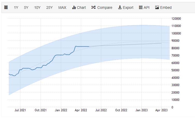Click the Export download arrow icon
Image resolution: width=195 pixels, height=118 pixels.
click(x=120, y=8)
